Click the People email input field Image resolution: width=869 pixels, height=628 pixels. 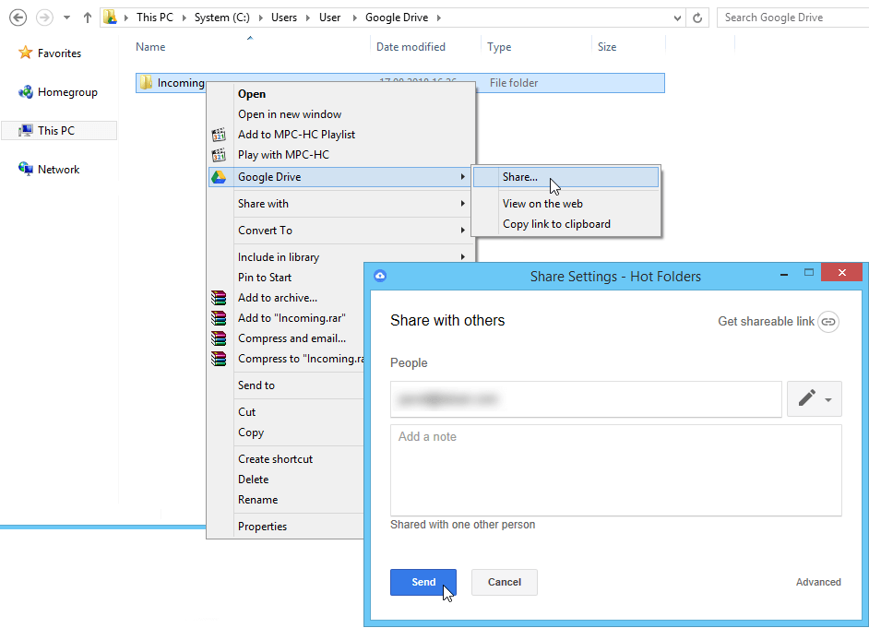click(586, 399)
